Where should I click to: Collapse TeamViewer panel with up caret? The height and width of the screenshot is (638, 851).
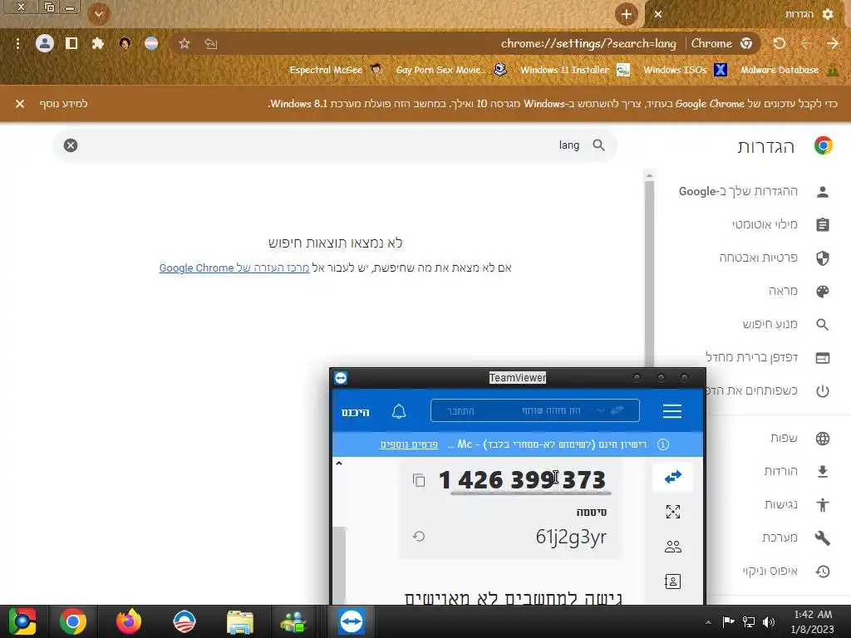click(339, 464)
